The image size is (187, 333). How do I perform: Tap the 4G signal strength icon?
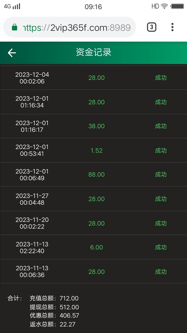(x=12, y=7)
